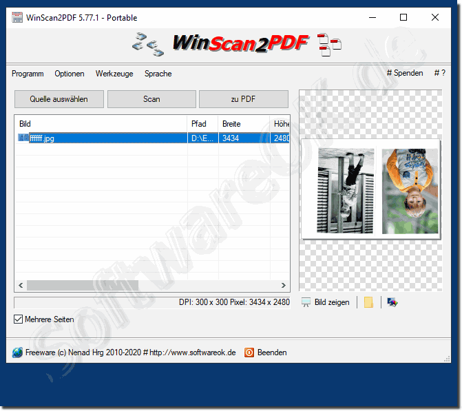Click the globe icon in the status bar

pos(17,352)
